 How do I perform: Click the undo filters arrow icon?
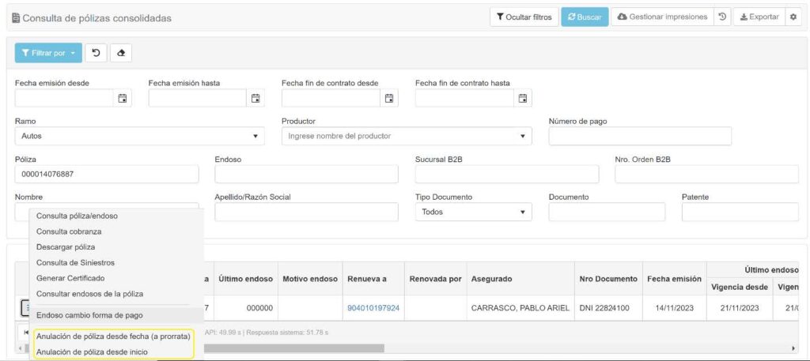[96, 53]
